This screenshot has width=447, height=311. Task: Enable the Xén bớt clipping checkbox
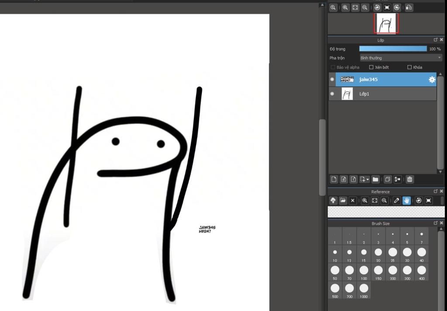pos(371,67)
